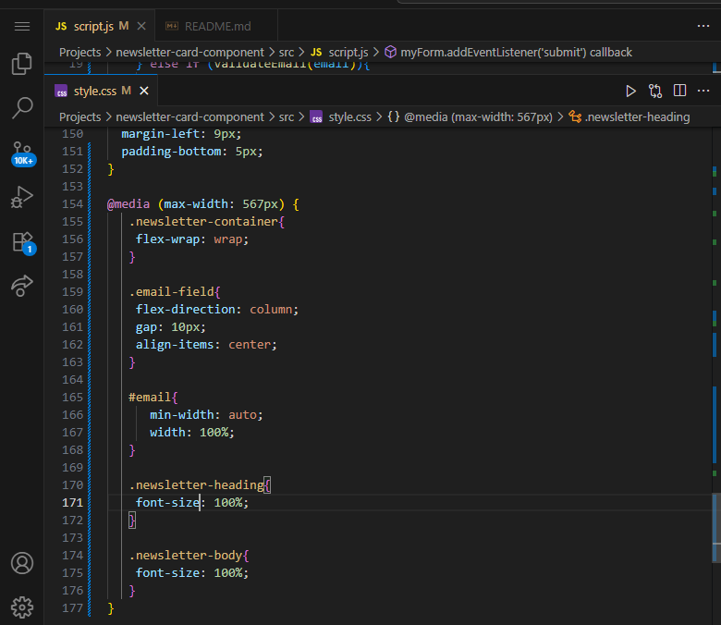This screenshot has height=625, width=721.
Task: Click src folder in style.css breadcrumb
Action: 286,117
